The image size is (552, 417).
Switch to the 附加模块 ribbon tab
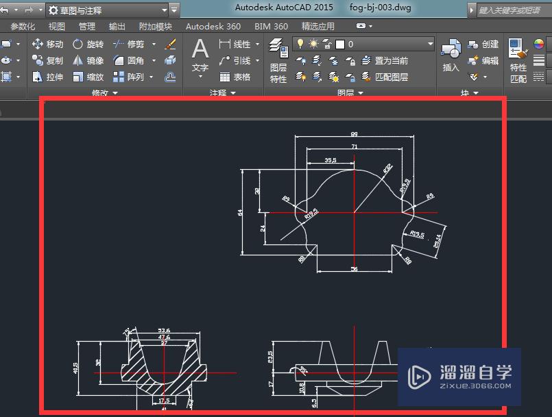[x=156, y=26]
